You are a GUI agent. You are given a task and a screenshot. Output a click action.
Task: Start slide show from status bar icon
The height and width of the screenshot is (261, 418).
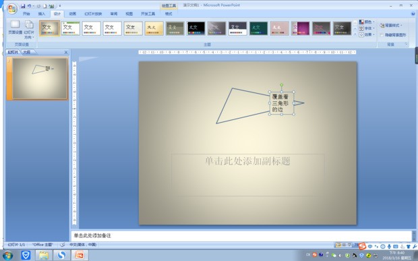pos(349,245)
